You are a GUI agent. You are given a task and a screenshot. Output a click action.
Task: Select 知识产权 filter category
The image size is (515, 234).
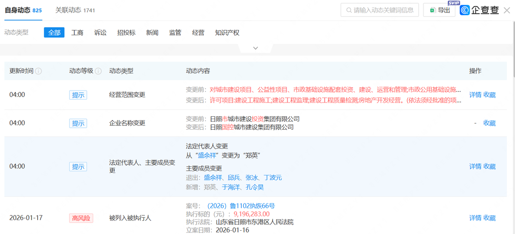[227, 32]
